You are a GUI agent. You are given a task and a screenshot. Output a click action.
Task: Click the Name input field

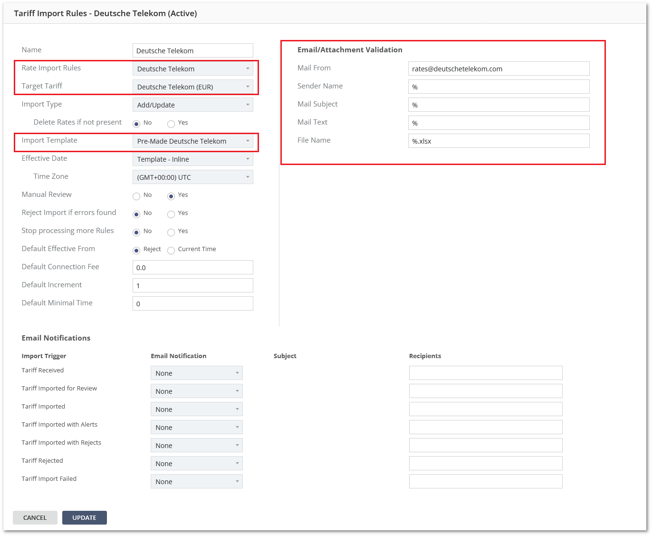click(x=192, y=51)
